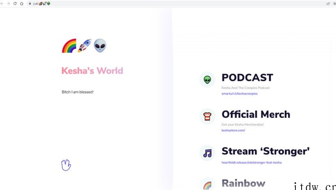Click the large rocket emoji
Viewport: 336px width, 190px height.
tap(85, 45)
